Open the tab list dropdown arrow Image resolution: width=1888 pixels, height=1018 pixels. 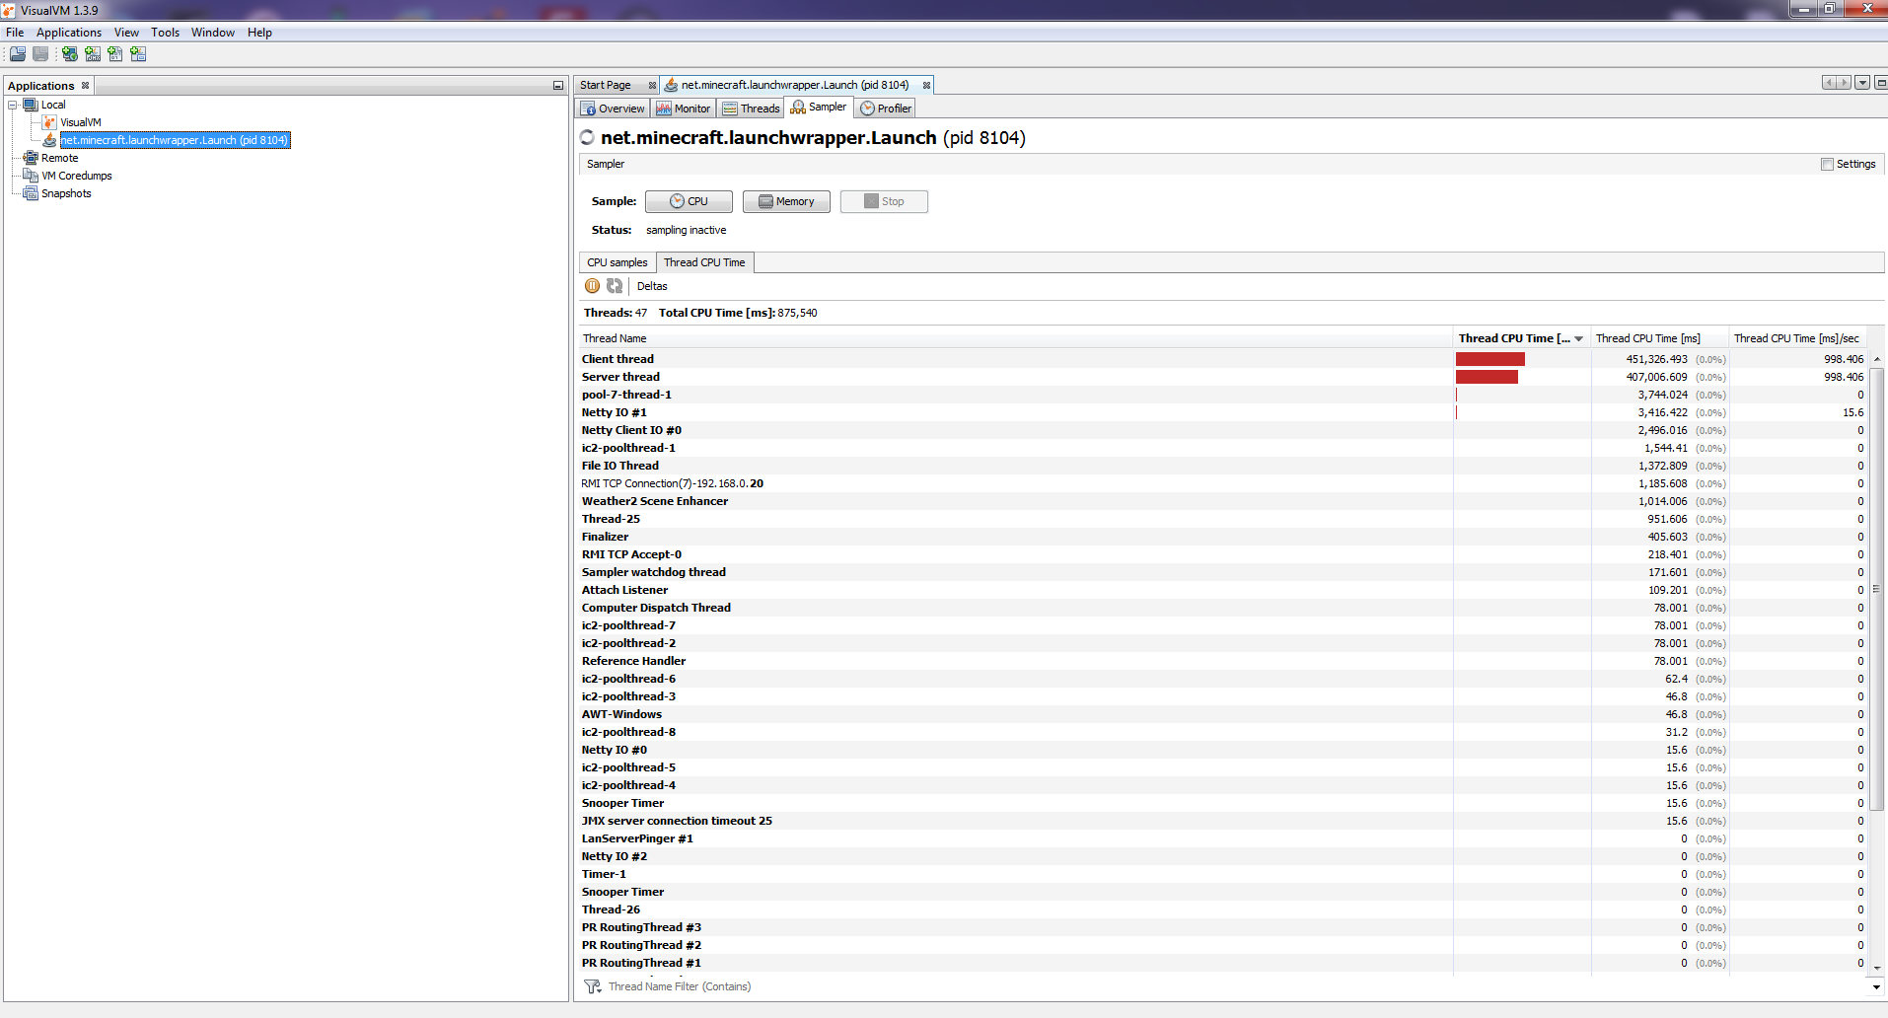pyautogui.click(x=1862, y=83)
